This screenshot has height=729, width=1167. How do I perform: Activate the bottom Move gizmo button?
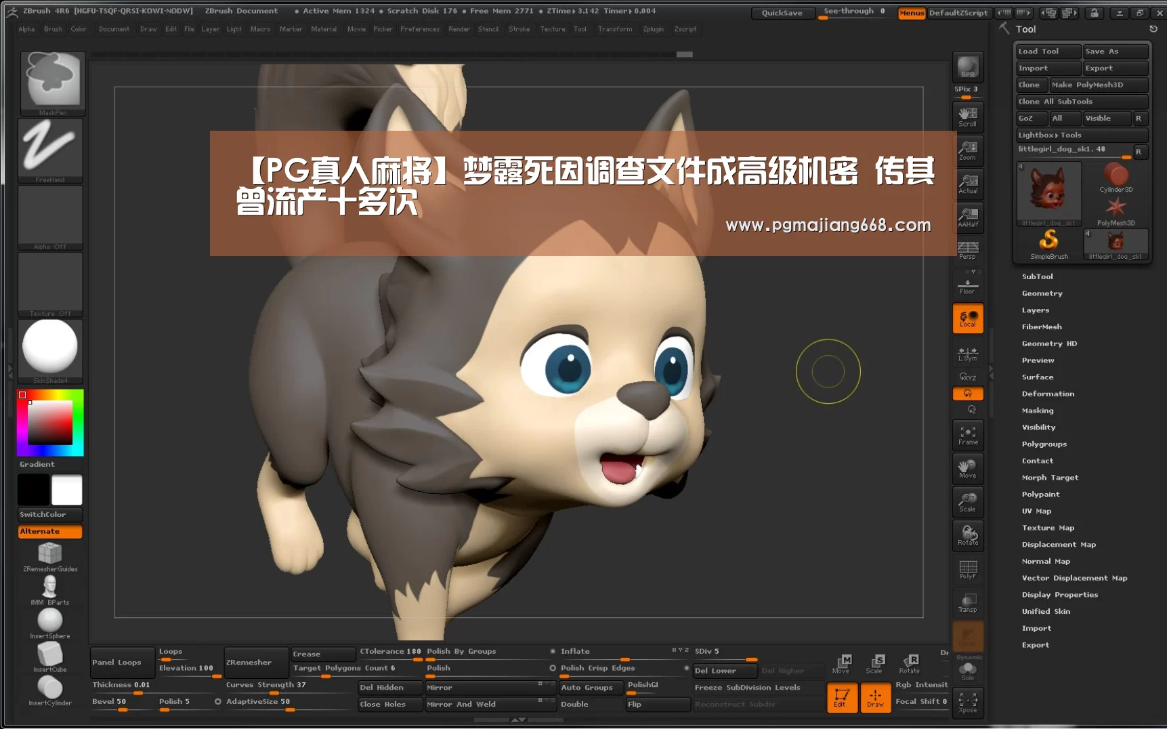coord(841,663)
